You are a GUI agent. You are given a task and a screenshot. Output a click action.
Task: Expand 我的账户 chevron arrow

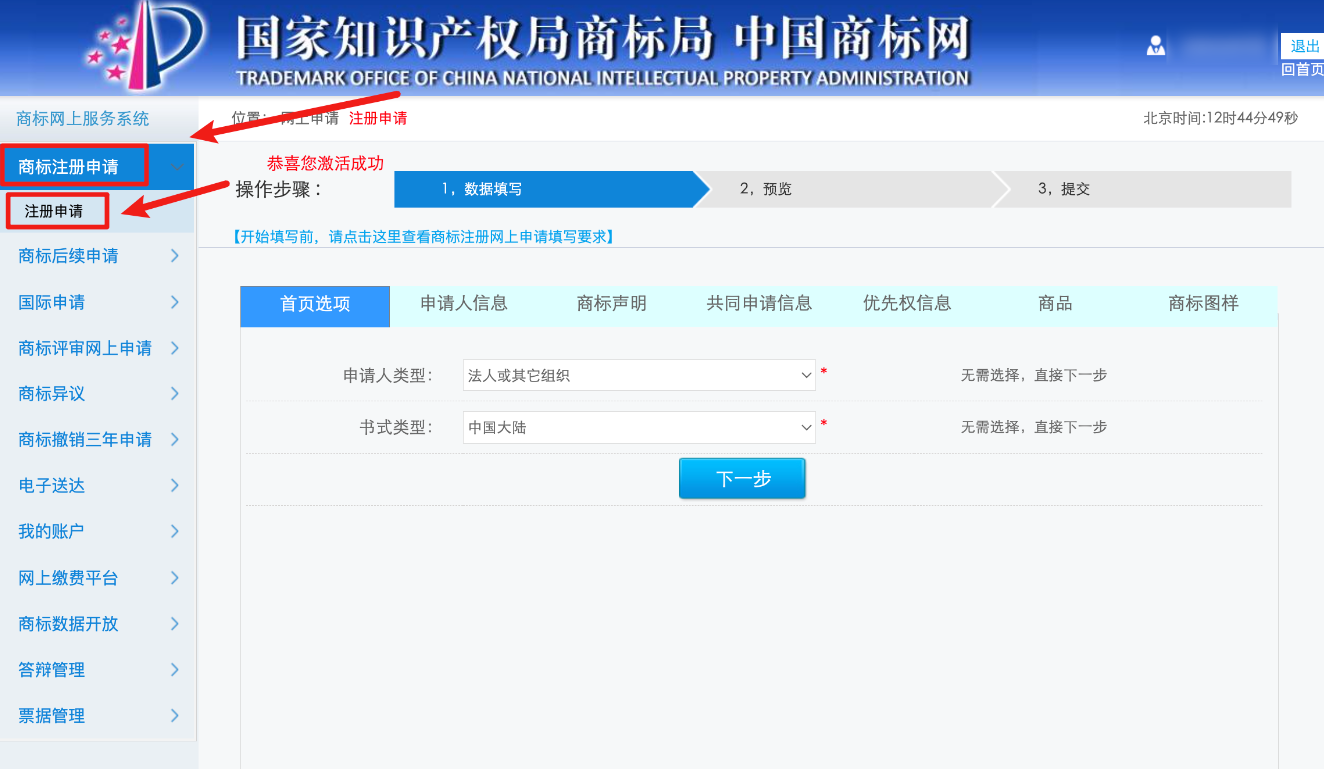coord(175,531)
